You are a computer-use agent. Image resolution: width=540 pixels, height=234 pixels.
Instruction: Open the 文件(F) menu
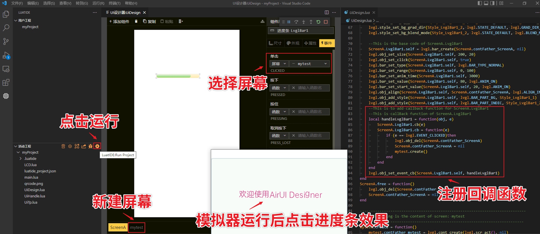(x=17, y=3)
